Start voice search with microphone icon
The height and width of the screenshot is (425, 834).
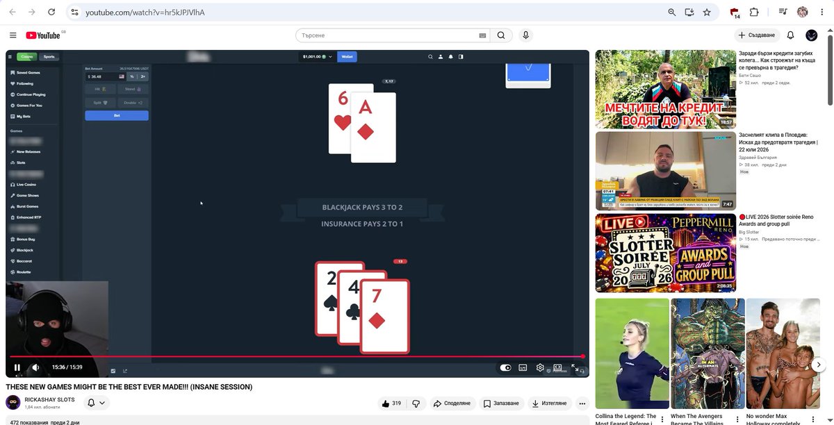pos(525,35)
